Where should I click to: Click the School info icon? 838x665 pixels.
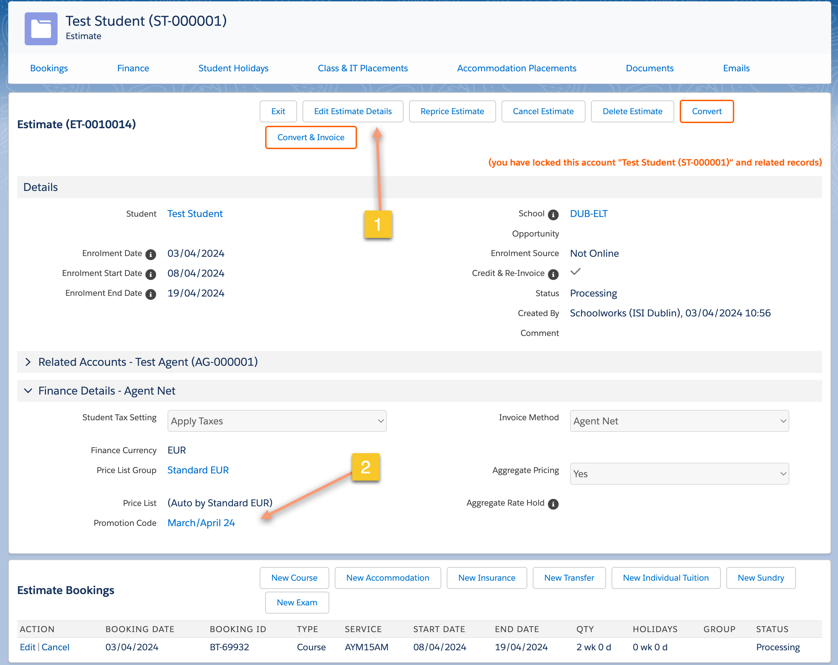coord(553,215)
